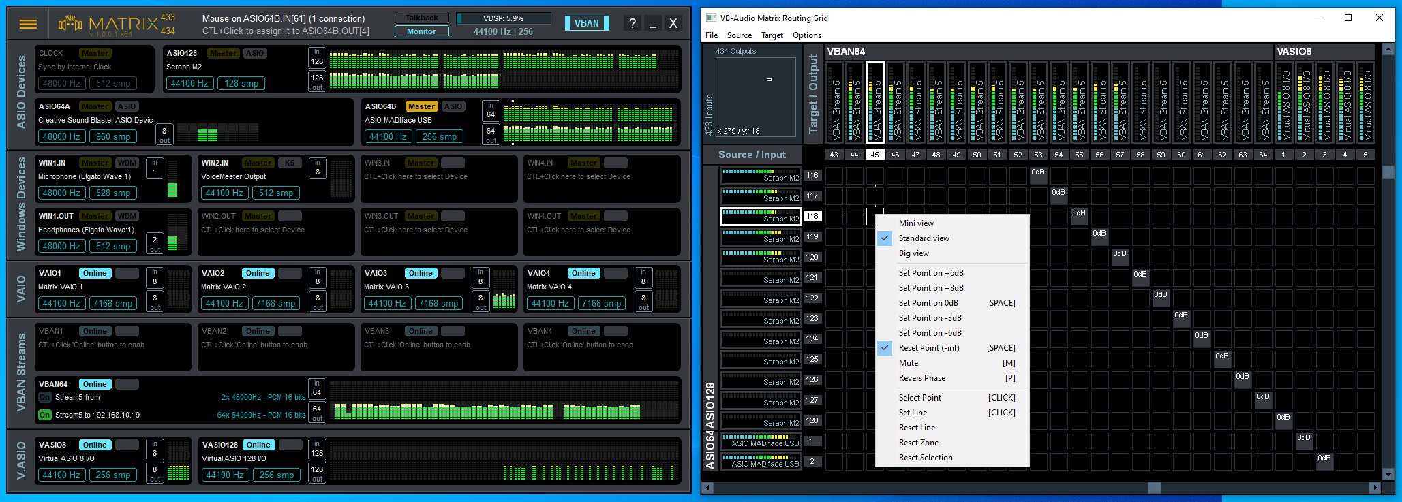The height and width of the screenshot is (502, 1402).
Task: Click the 0dB routing point on row 116
Action: pos(1038,175)
